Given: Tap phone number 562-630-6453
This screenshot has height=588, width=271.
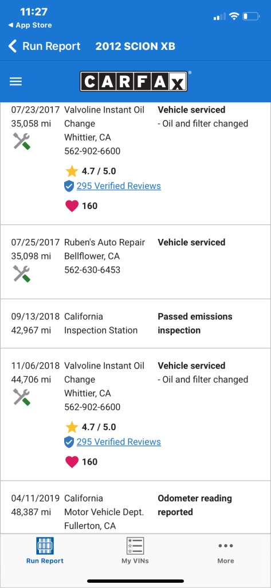Looking at the screenshot, I should (92, 270).
